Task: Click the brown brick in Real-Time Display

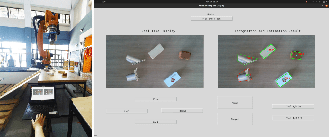Action: tap(184, 55)
